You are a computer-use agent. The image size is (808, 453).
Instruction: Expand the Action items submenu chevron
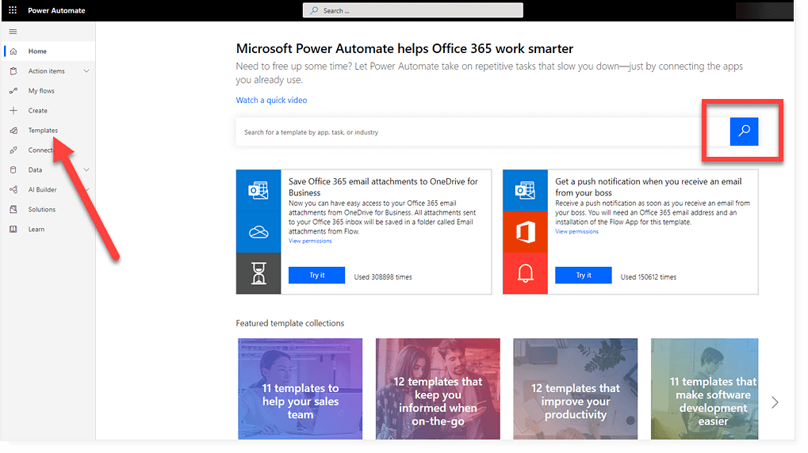coord(86,71)
